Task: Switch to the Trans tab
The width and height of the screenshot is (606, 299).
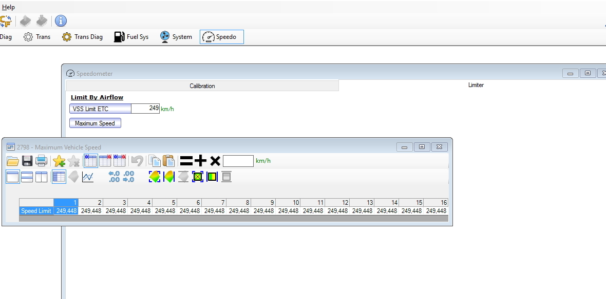Action: (37, 37)
